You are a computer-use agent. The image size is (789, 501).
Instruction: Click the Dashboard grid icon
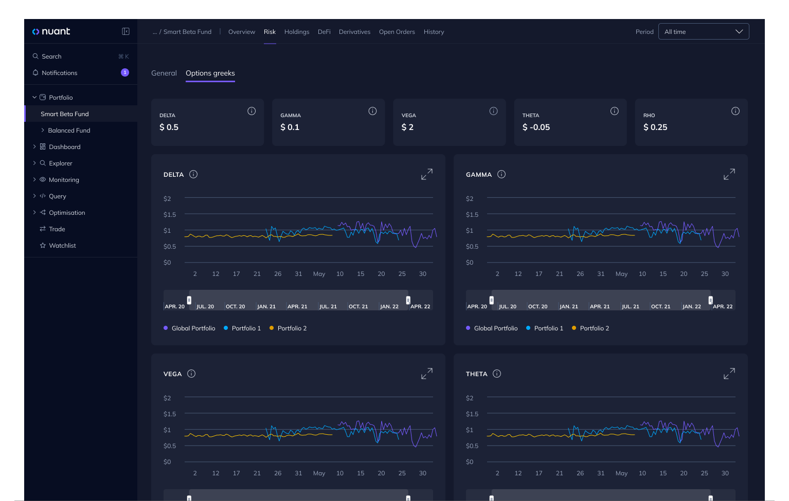point(43,146)
